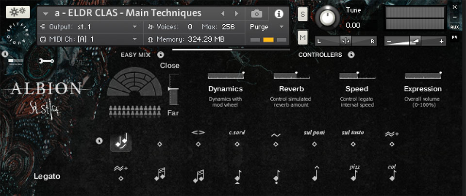Viewport: 466px width, 196px height.
Task: Click the volume minus button
Action: coord(389,41)
